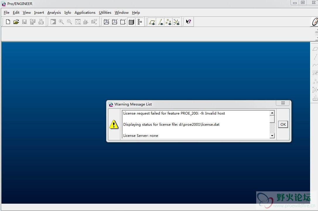Click the warning list scroll up arrow

coord(272,113)
